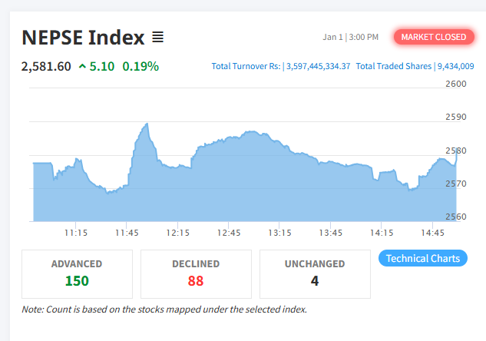
Task: Click the 2570 y-axis label
Action: tap(456, 184)
